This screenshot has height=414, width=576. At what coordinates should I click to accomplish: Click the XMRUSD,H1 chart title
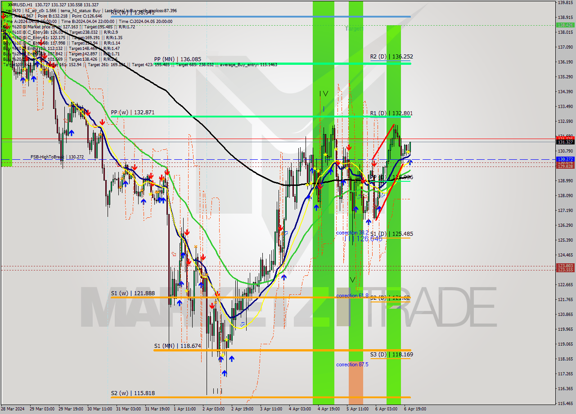20,4
